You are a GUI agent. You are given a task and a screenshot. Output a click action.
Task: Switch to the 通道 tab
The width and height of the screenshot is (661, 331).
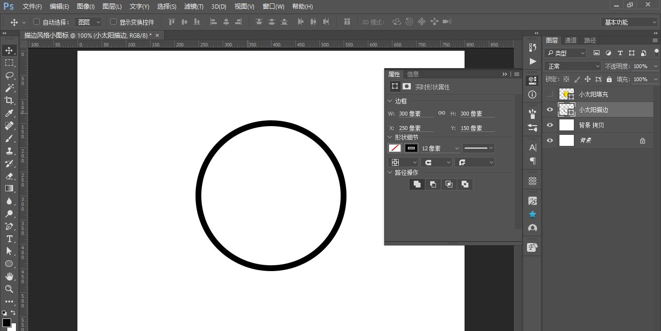pyautogui.click(x=571, y=40)
